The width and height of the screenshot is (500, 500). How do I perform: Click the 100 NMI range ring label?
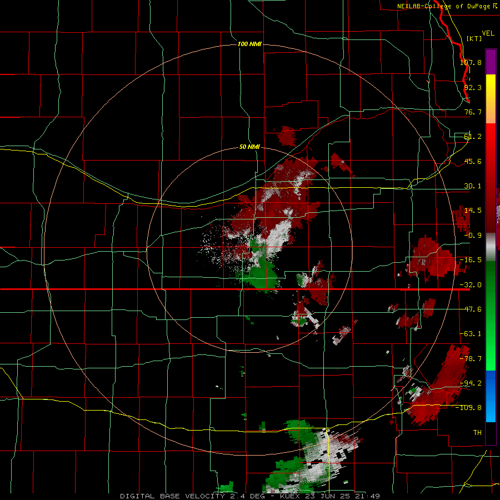tap(249, 44)
